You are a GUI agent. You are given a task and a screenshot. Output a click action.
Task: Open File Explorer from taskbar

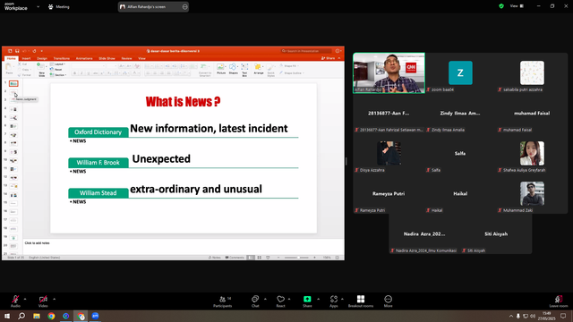(37, 316)
